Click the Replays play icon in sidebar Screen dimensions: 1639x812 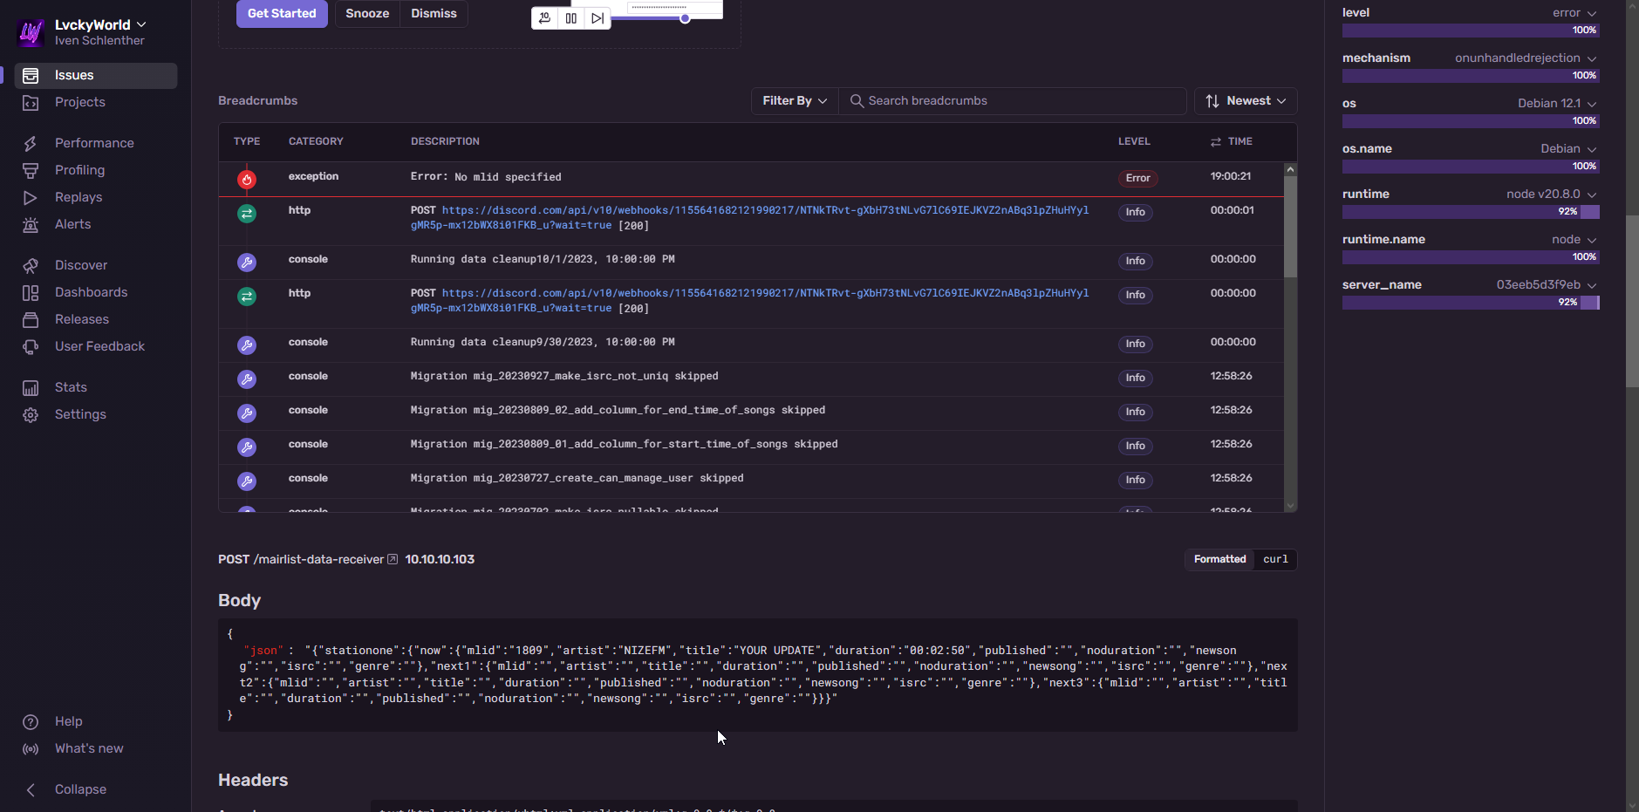[x=31, y=198]
